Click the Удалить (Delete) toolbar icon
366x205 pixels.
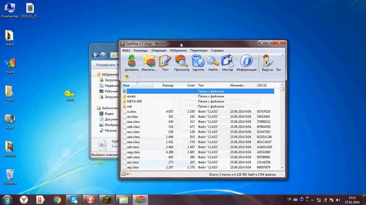pyautogui.click(x=198, y=63)
